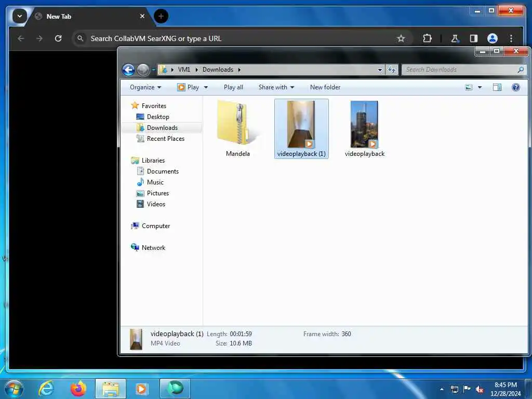Click the Length value 00:01:59

(x=241, y=334)
